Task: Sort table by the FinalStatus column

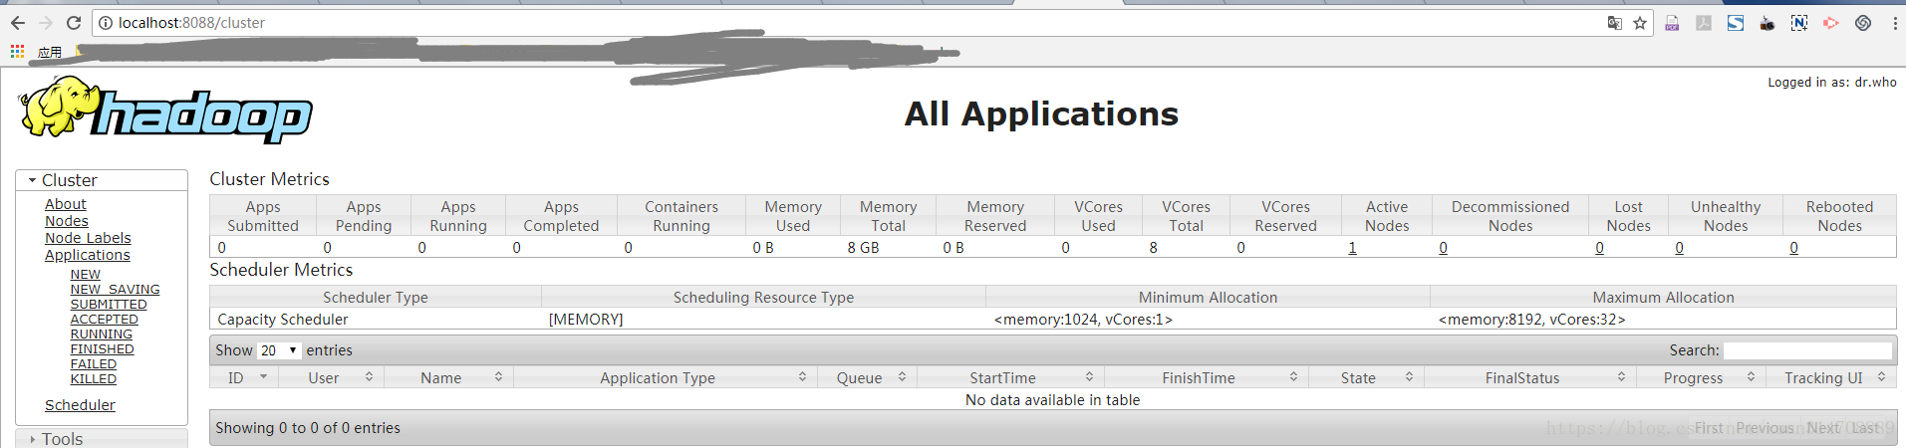Action: 1530,377
